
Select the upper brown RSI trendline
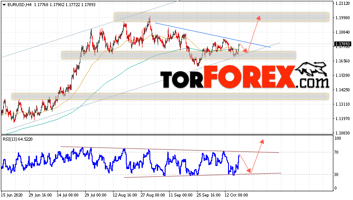click(170, 150)
